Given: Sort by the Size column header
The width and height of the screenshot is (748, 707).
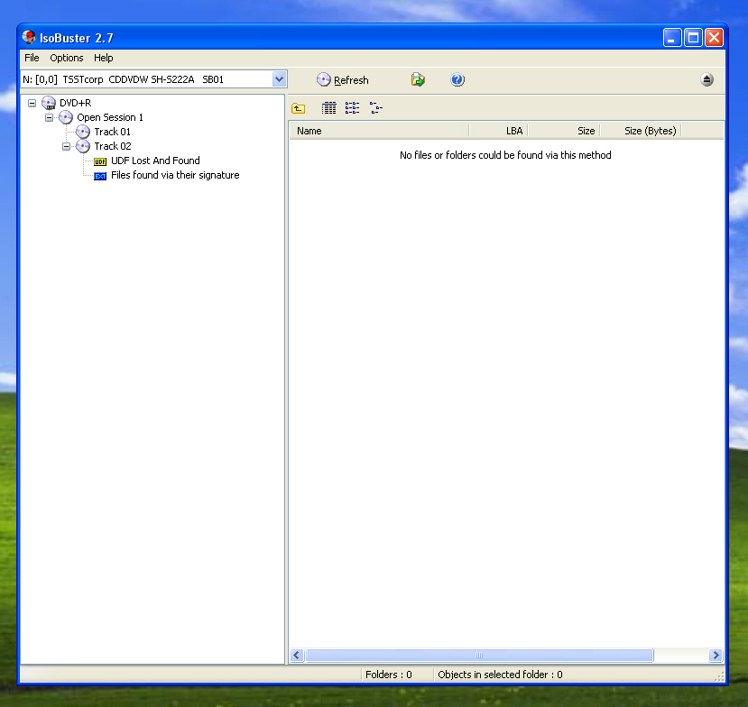Looking at the screenshot, I should point(564,131).
